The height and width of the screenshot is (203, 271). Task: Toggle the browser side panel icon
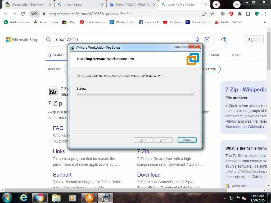248,14
